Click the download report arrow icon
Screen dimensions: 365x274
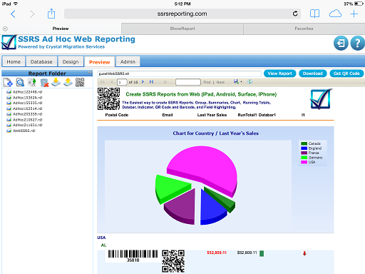tap(56, 82)
